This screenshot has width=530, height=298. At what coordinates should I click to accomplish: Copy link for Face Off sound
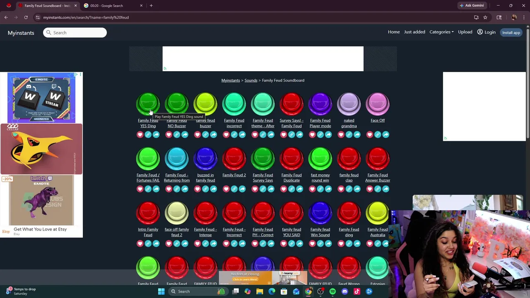(x=378, y=135)
